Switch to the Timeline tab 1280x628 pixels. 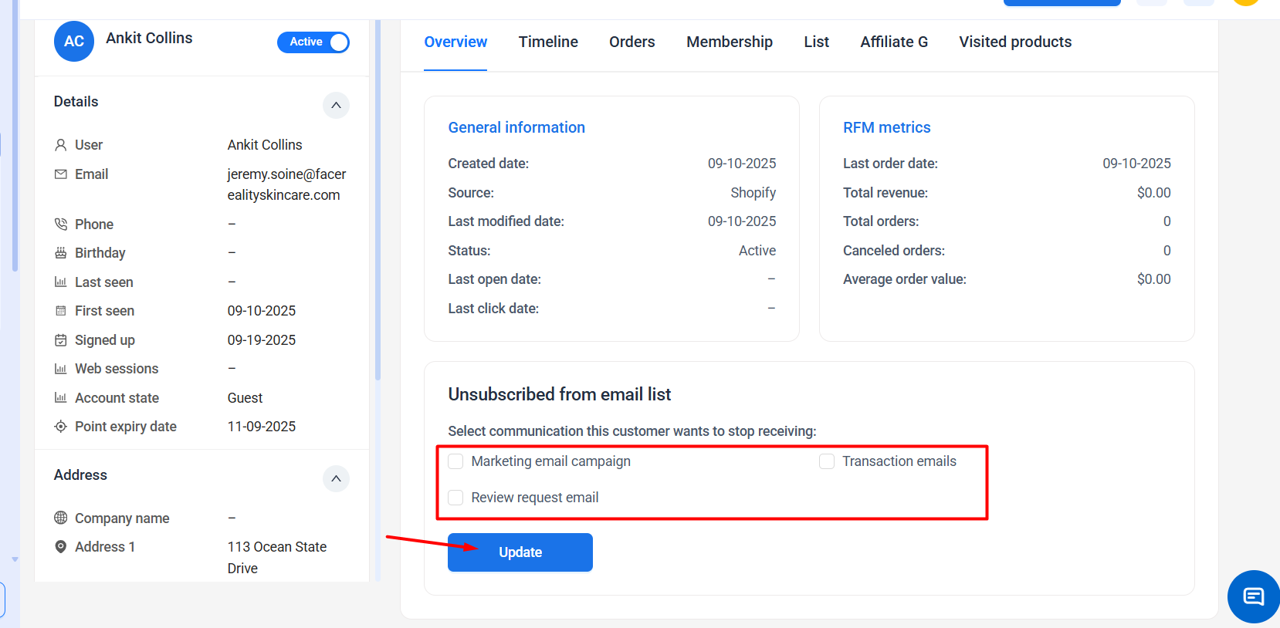pyautogui.click(x=548, y=42)
